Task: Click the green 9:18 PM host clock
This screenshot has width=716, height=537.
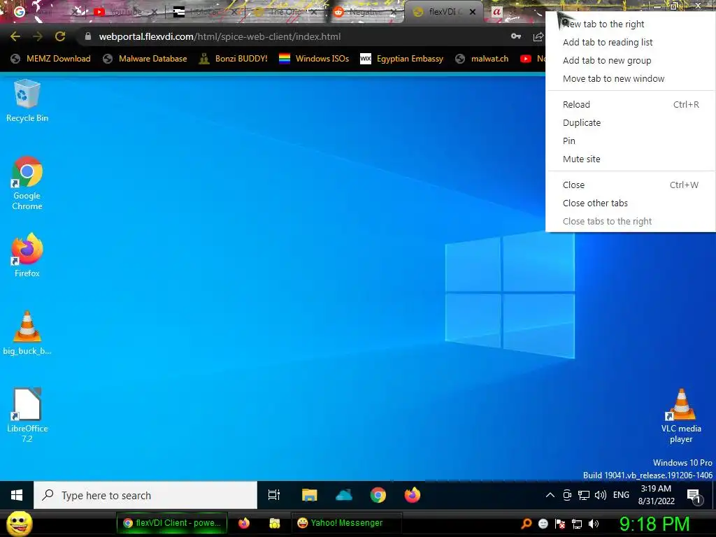Action: pyautogui.click(x=654, y=524)
